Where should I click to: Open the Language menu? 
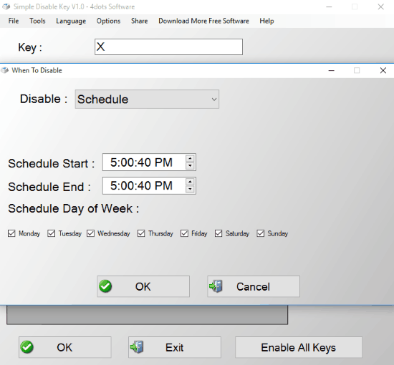(71, 21)
